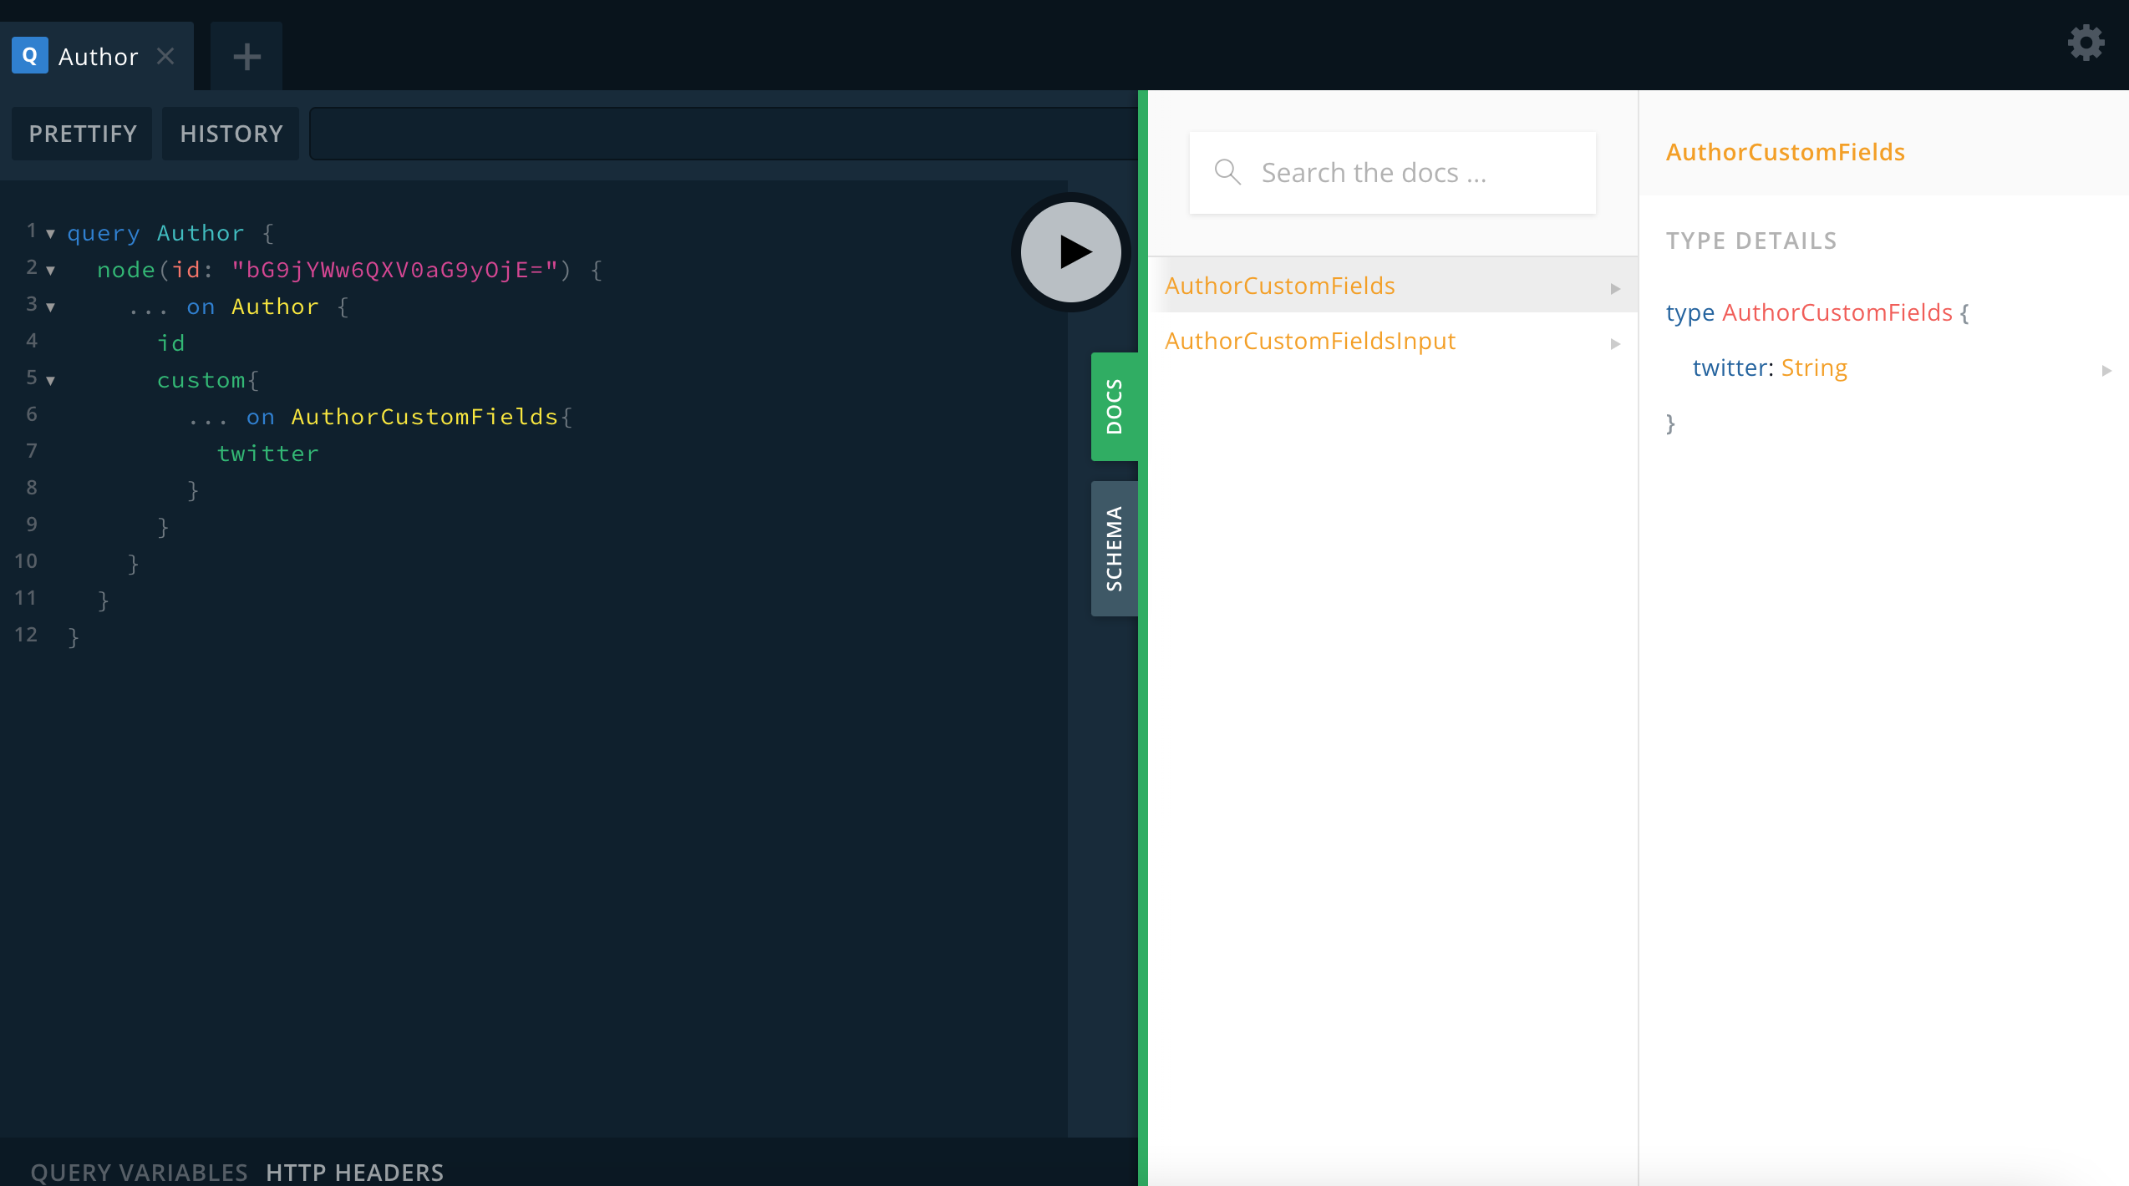Click the id string value on line 2

[394, 270]
